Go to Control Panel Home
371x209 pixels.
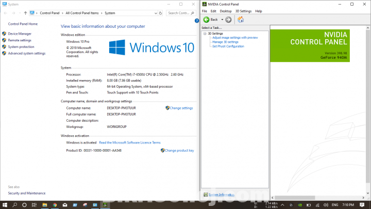pos(23,24)
